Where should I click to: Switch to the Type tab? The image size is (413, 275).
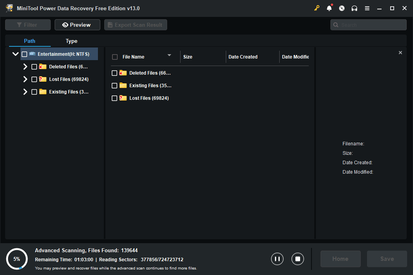pos(71,41)
